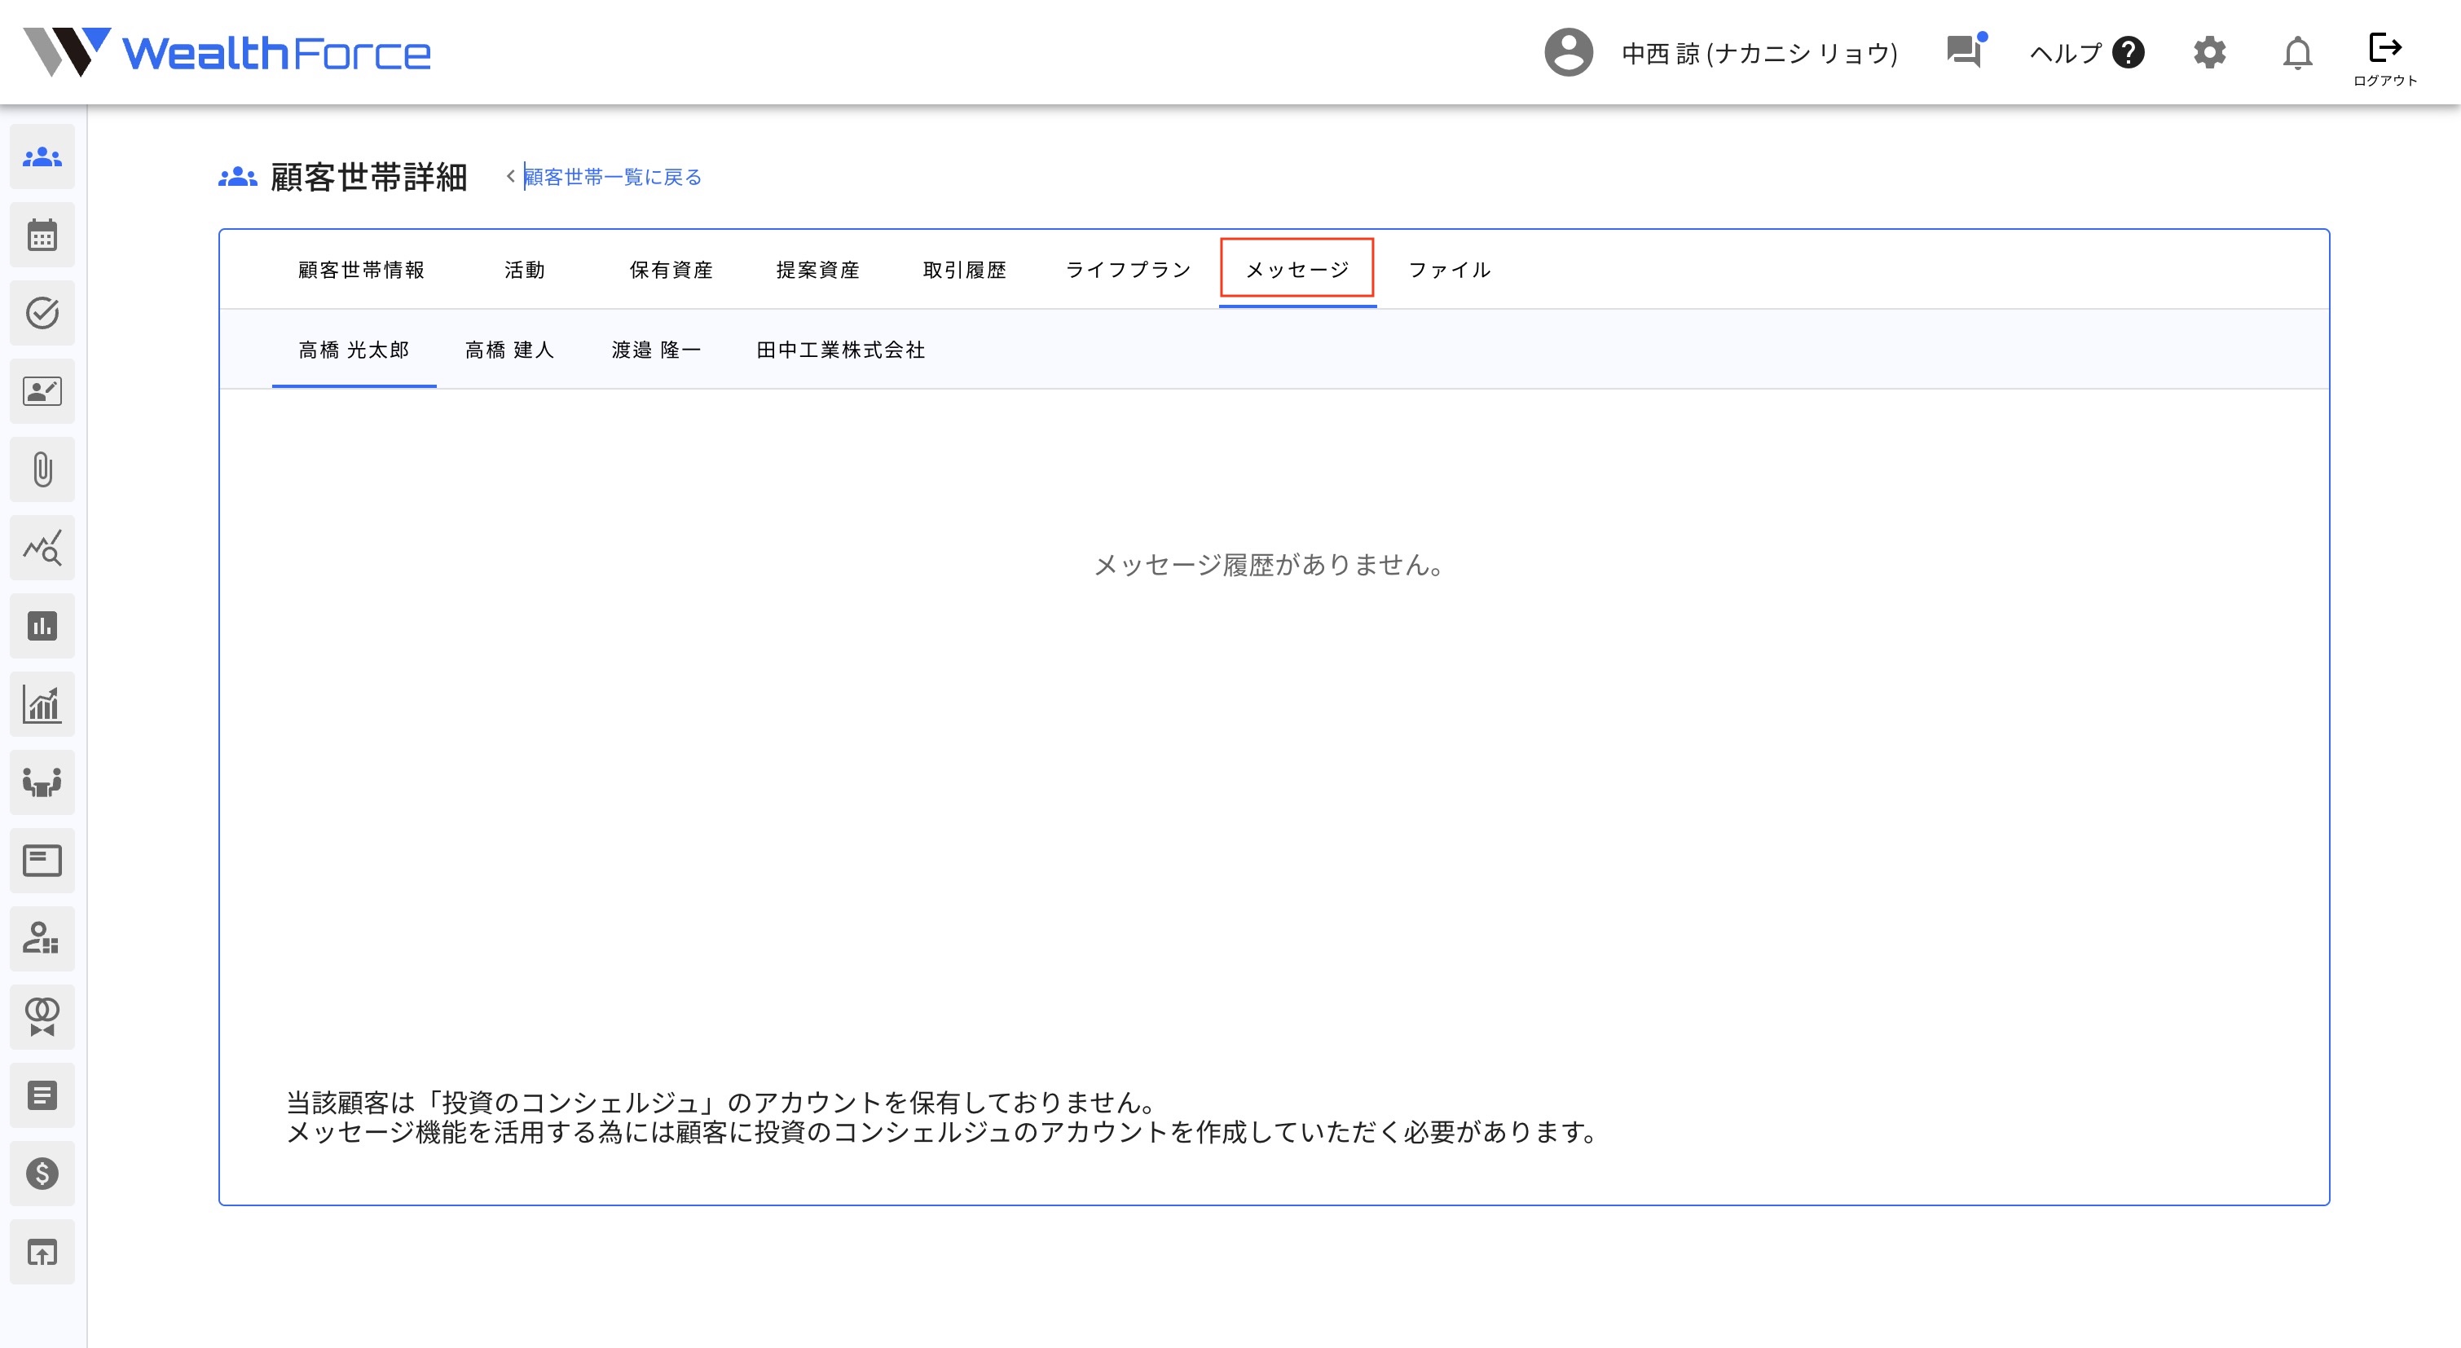Image resolution: width=2461 pixels, height=1348 pixels.
Task: Open the upload window sidebar icon
Action: click(42, 1253)
